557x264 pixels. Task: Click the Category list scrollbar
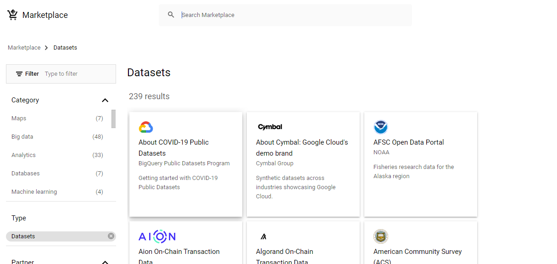click(x=113, y=119)
